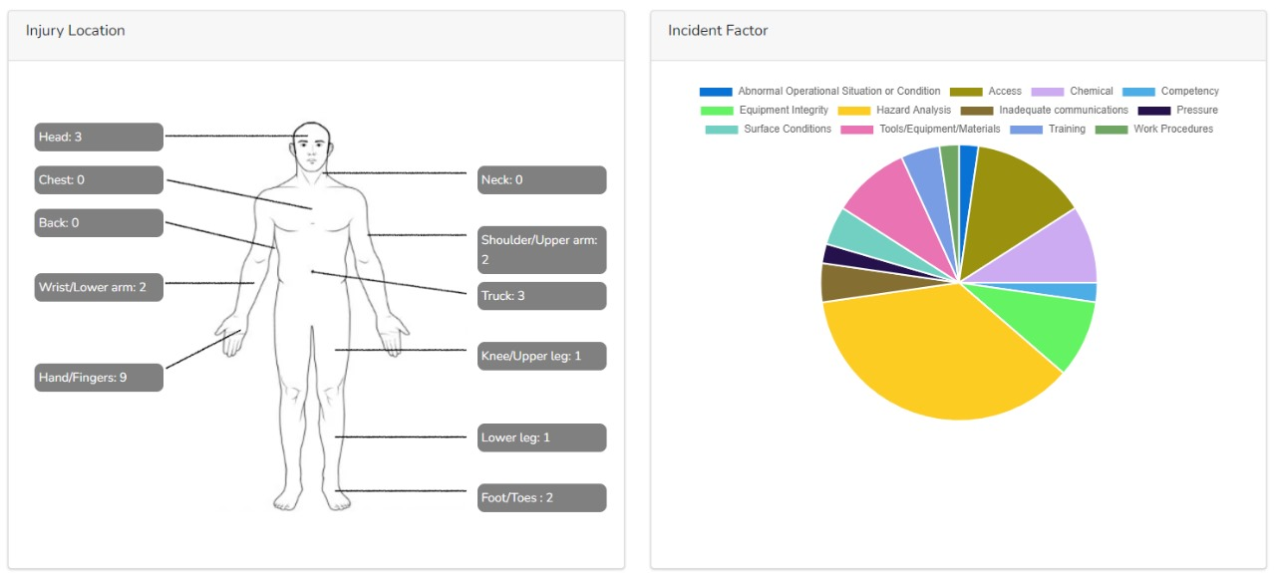Click the Truck: 3 injury label
The height and width of the screenshot is (573, 1276).
pyautogui.click(x=541, y=296)
